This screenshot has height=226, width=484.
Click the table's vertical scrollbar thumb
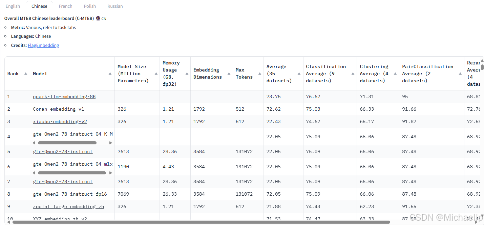coord(482,67)
